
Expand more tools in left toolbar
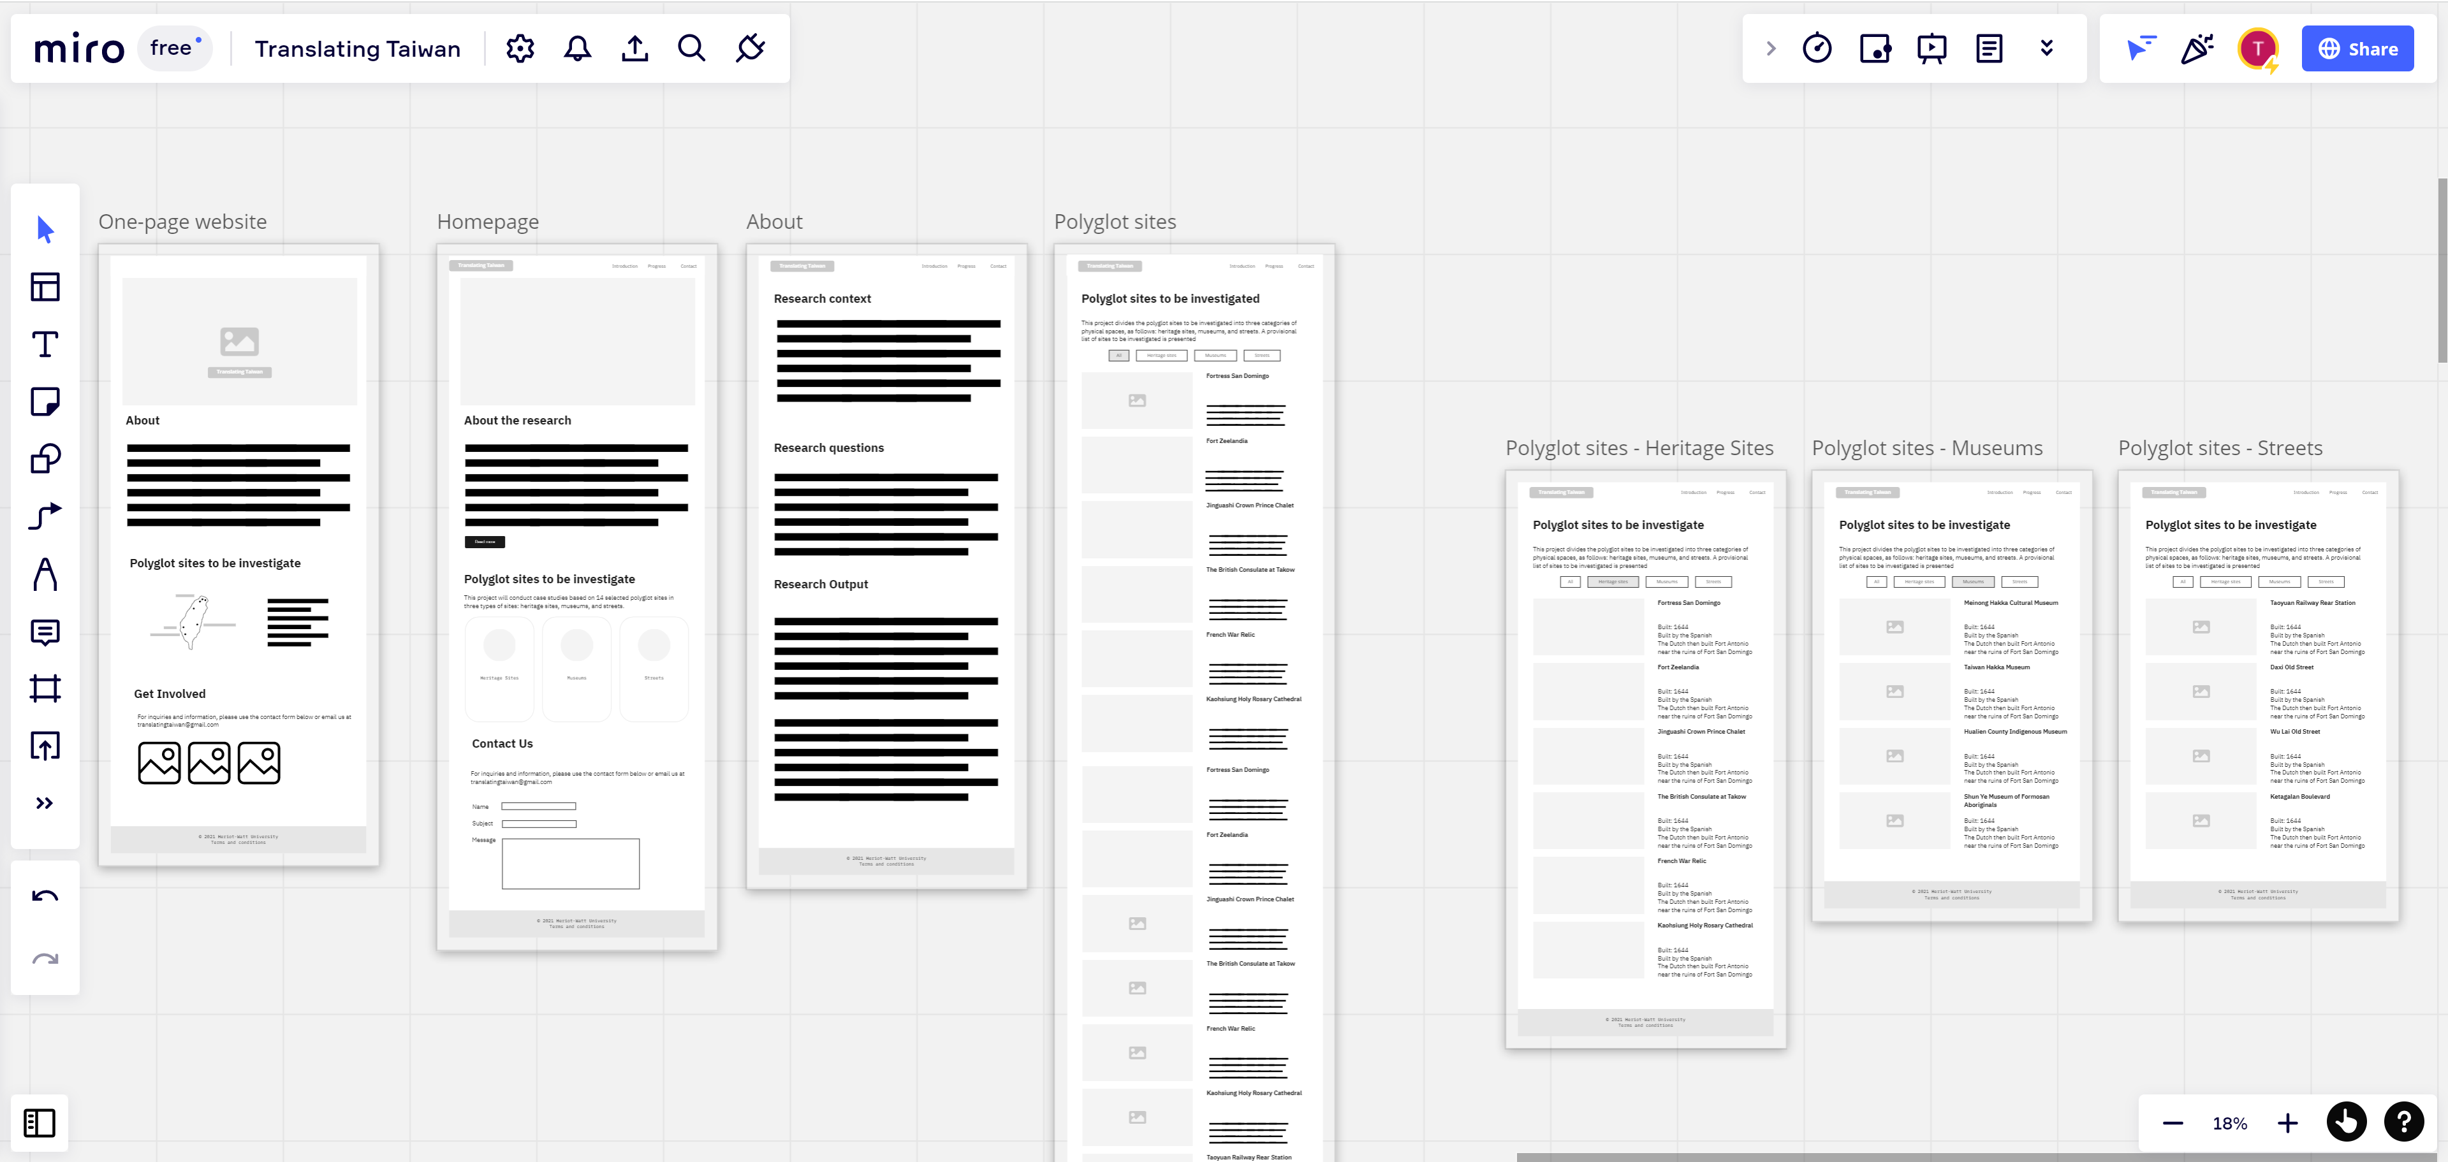pos(45,804)
